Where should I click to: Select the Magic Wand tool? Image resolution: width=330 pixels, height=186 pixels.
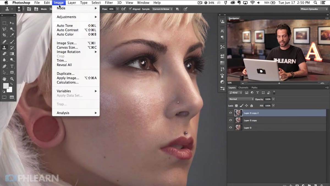12,29
